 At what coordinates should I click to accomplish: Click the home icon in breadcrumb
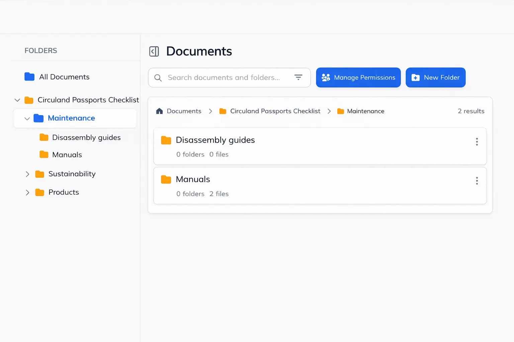click(159, 111)
